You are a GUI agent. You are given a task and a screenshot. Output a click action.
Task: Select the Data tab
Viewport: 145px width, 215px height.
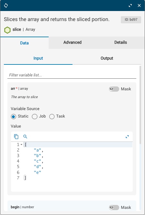(24, 43)
